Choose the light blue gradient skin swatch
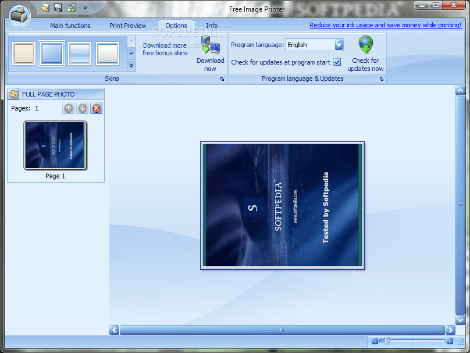 point(80,54)
